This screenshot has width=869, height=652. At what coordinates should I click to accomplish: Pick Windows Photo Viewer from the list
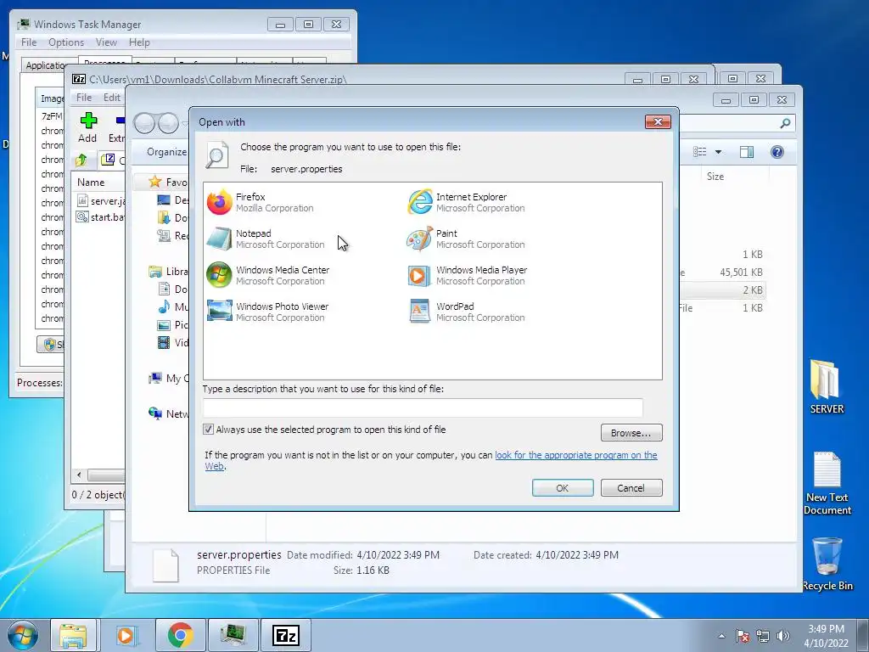pyautogui.click(x=267, y=312)
